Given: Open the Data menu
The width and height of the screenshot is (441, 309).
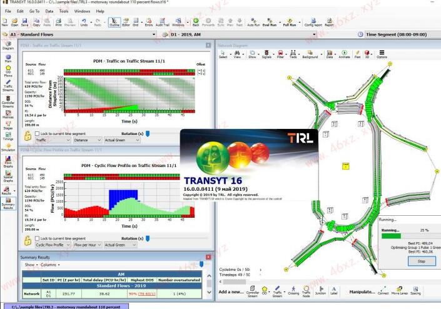Looking at the screenshot, I should click(x=49, y=11).
